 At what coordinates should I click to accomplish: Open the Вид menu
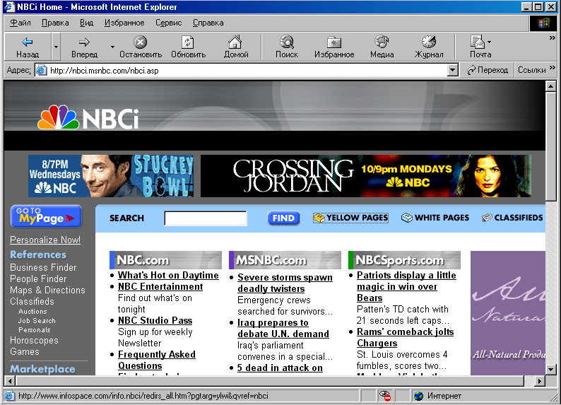86,23
